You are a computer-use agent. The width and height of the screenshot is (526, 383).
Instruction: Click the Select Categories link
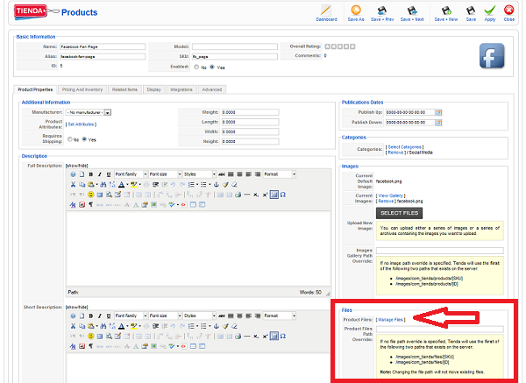404,147
